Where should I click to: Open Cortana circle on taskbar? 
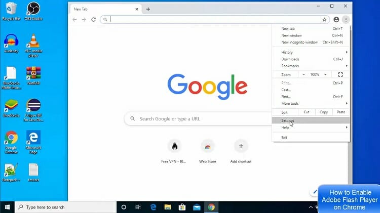pyautogui.click(x=124, y=207)
